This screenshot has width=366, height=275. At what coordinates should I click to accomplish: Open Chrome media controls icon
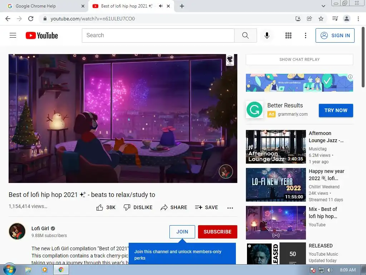335,19
